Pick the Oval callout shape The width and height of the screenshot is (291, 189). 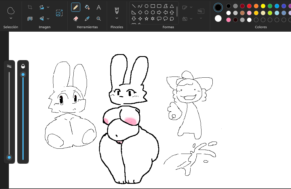tap(165, 18)
